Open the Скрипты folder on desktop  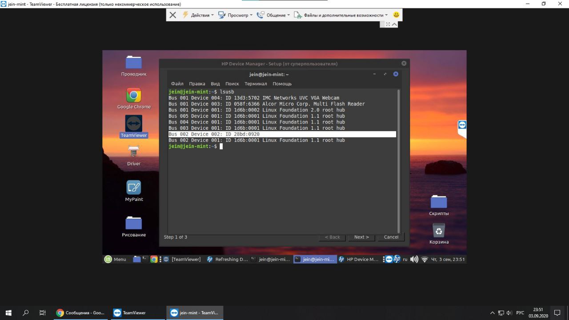click(439, 205)
